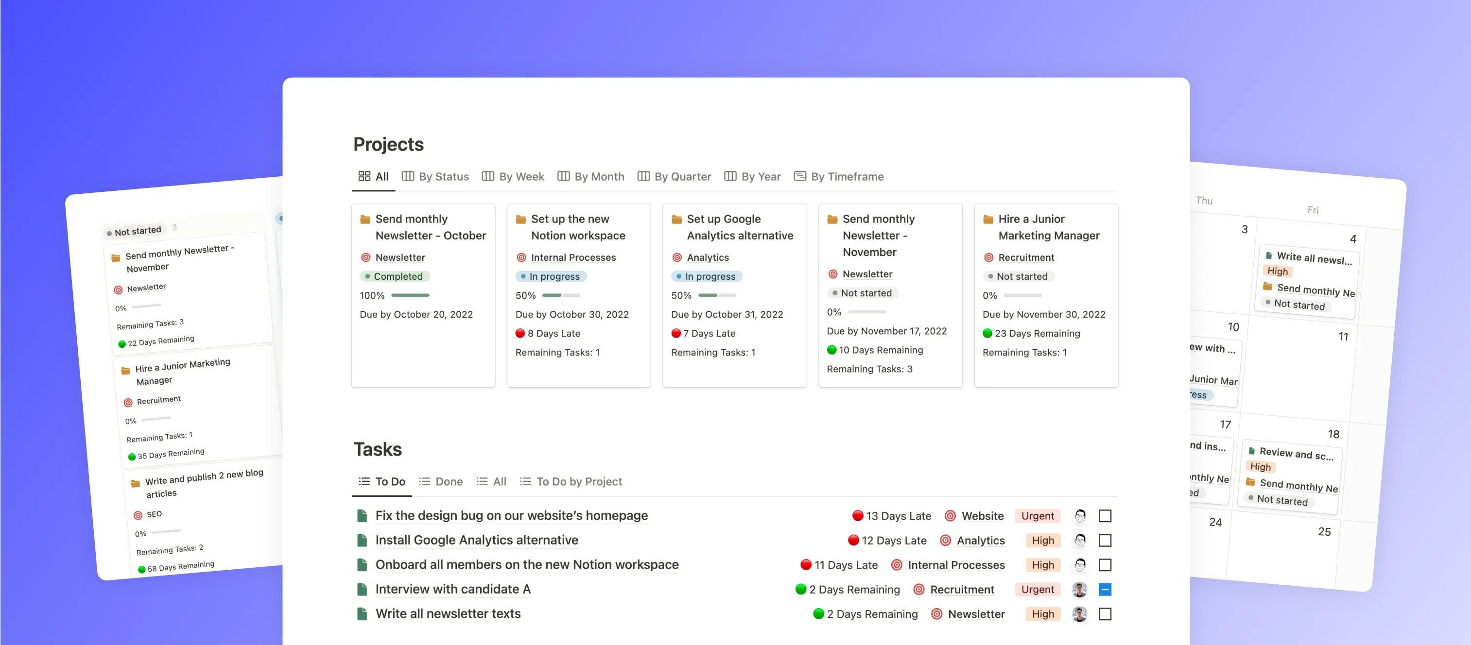The width and height of the screenshot is (1471, 645).
Task: Click the folder icon of 'Hire a Junior Marketing Manager' card
Action: pyautogui.click(x=988, y=219)
